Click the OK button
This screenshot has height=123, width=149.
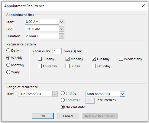pos(43,116)
